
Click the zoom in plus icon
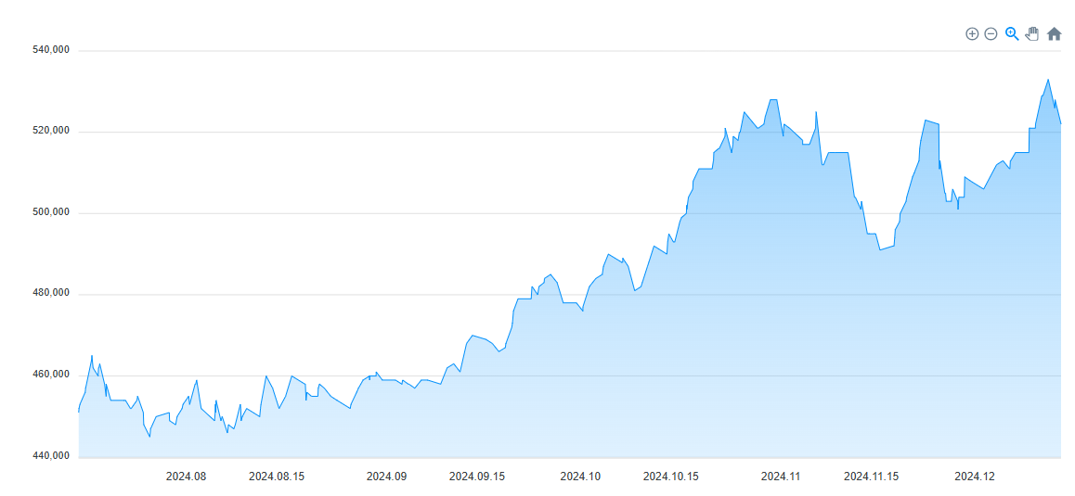click(971, 34)
